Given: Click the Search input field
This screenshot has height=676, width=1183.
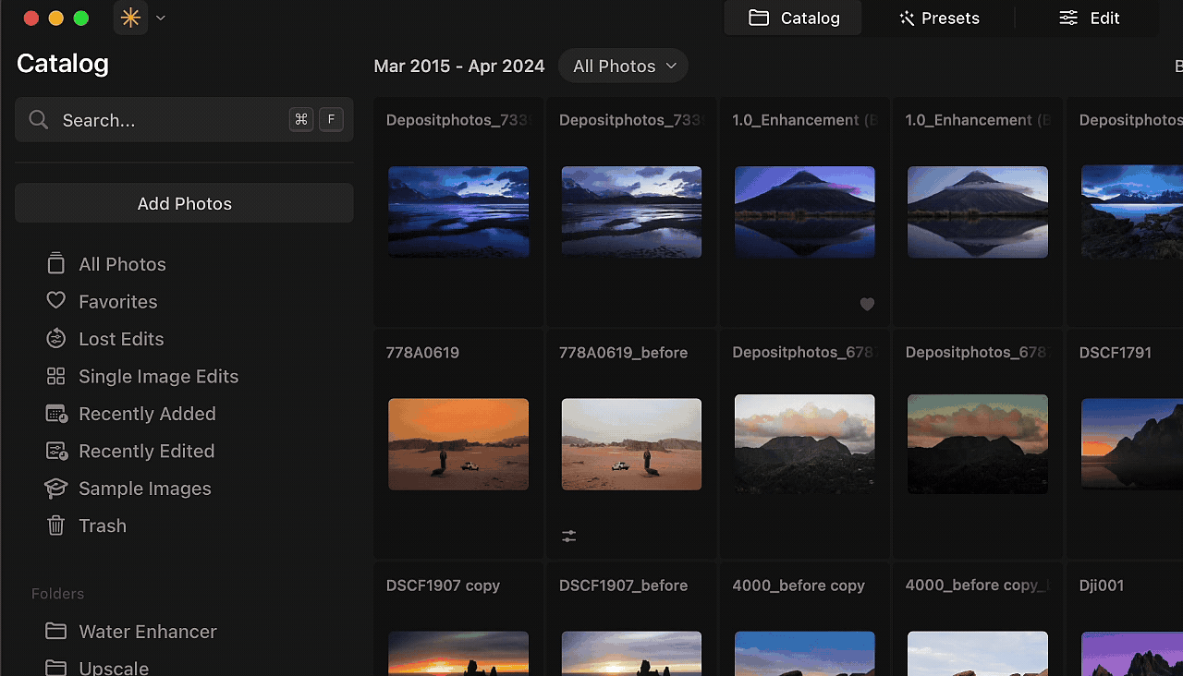Looking at the screenshot, I should click(184, 120).
